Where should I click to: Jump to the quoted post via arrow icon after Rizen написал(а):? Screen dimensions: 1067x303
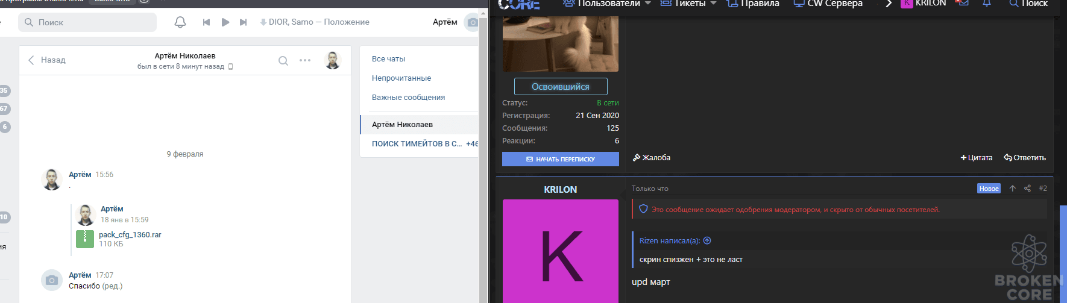point(708,240)
